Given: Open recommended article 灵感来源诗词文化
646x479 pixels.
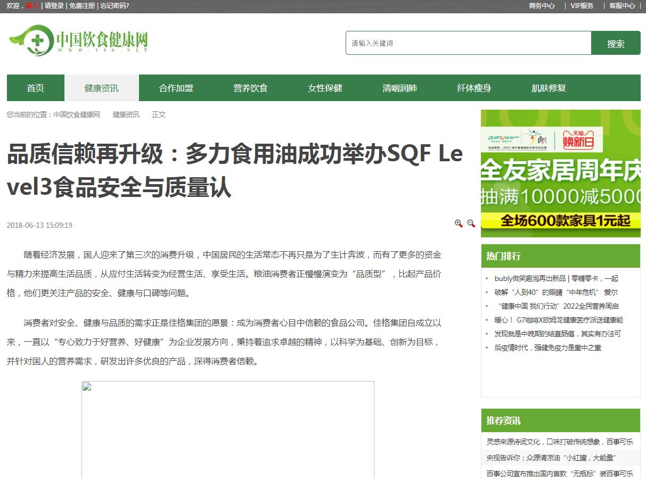Looking at the screenshot, I should coord(560,442).
